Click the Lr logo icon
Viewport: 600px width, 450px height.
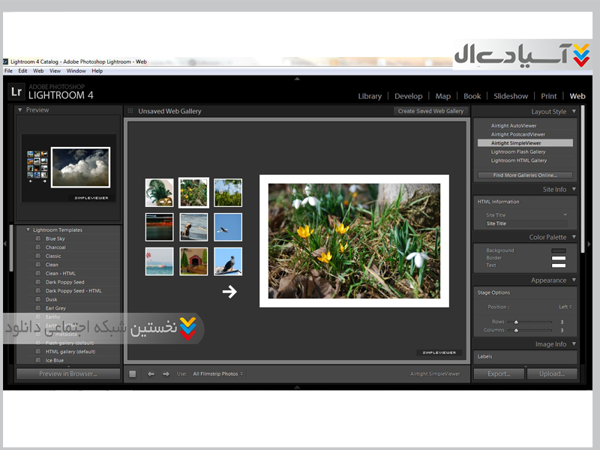(x=16, y=92)
